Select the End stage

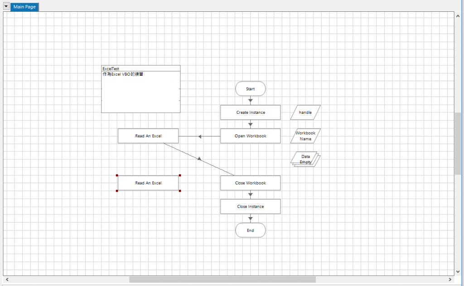click(x=250, y=230)
